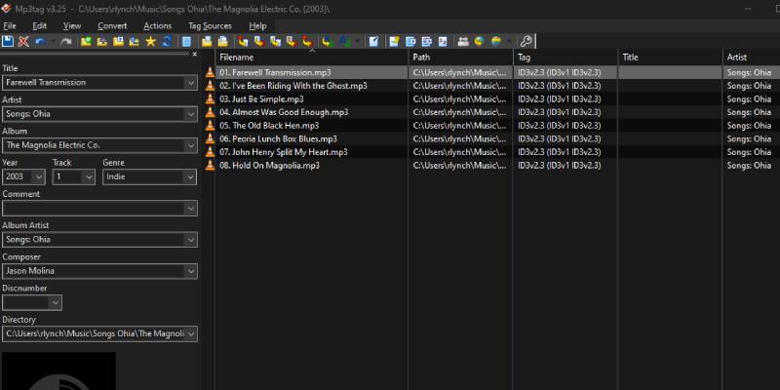Open the Tag Sources menu

click(210, 26)
